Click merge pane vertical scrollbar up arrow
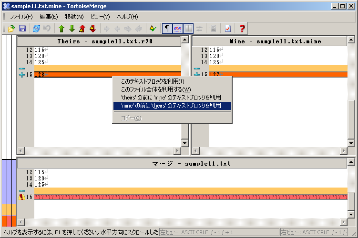Screen dimensions: 358x238 (351, 162)
